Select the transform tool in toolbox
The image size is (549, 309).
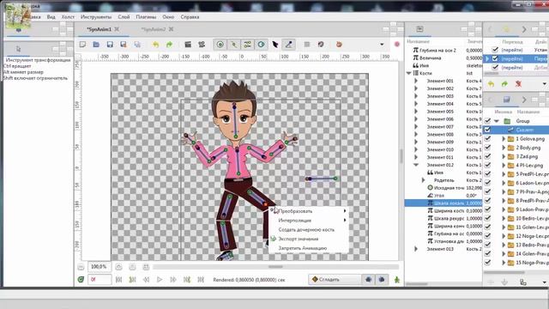coord(18,49)
